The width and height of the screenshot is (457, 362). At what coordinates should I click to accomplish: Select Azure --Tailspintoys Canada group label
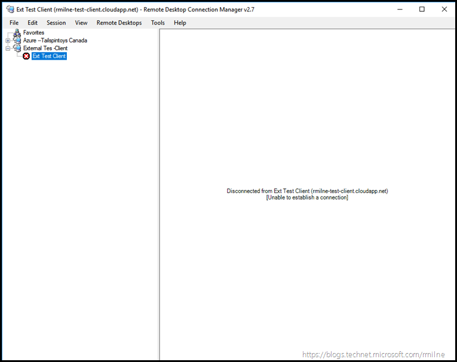click(55, 41)
